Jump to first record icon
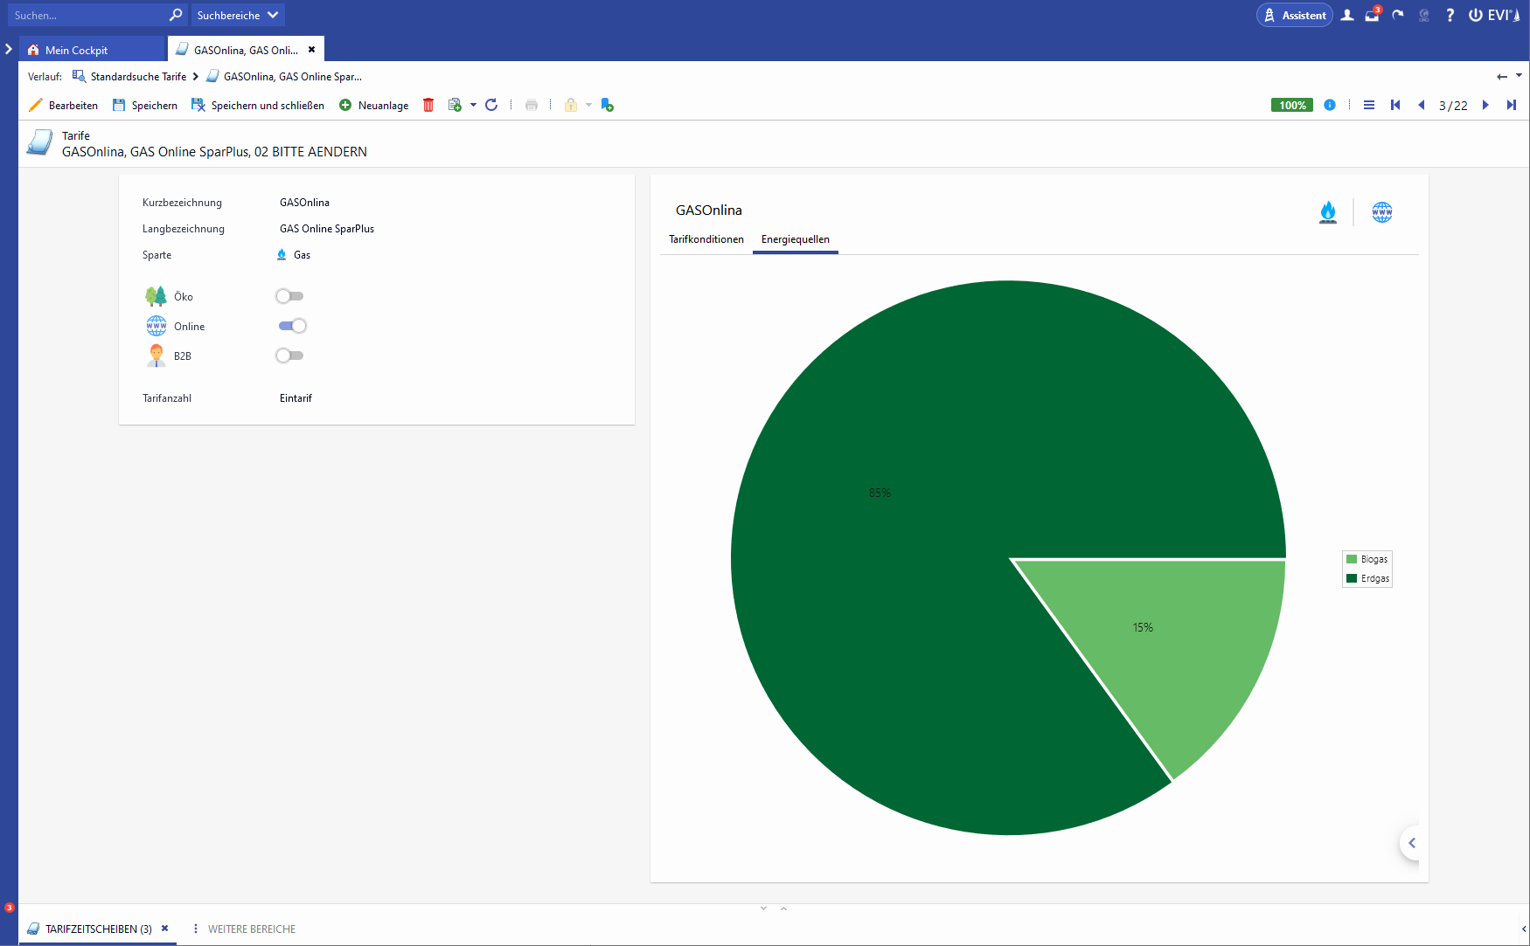The height and width of the screenshot is (946, 1530). pos(1395,105)
